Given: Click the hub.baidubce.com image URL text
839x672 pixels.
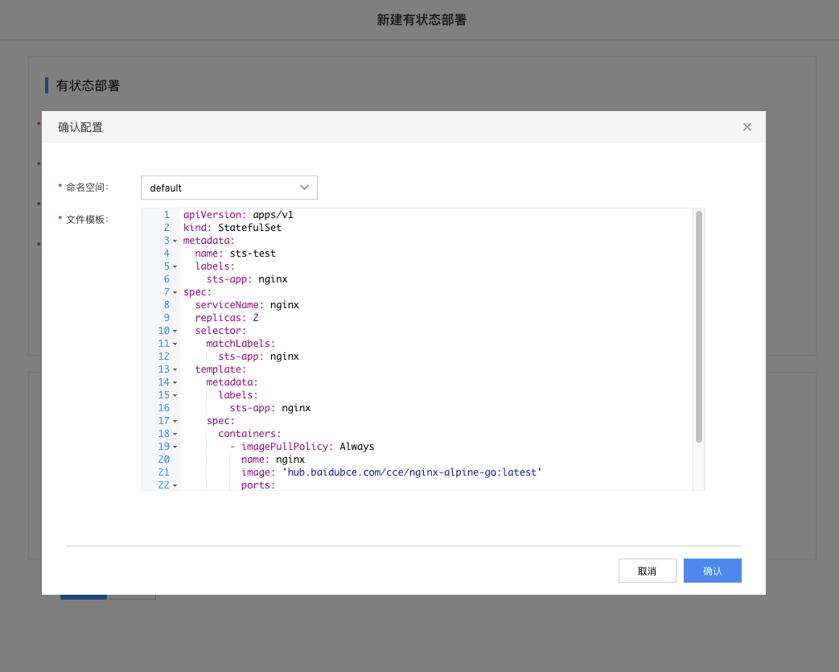Looking at the screenshot, I should 412,472.
